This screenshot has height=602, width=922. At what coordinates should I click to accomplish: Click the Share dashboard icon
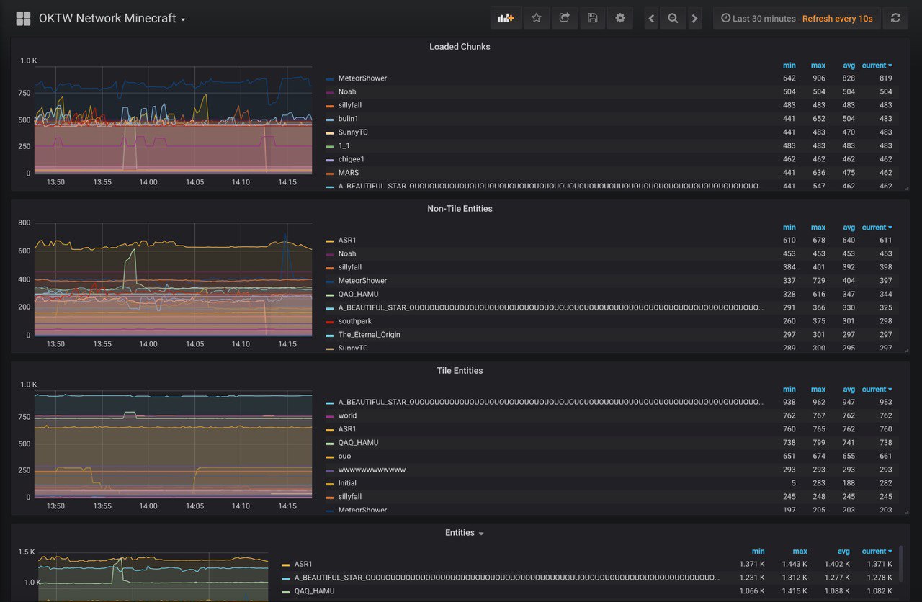tap(565, 18)
